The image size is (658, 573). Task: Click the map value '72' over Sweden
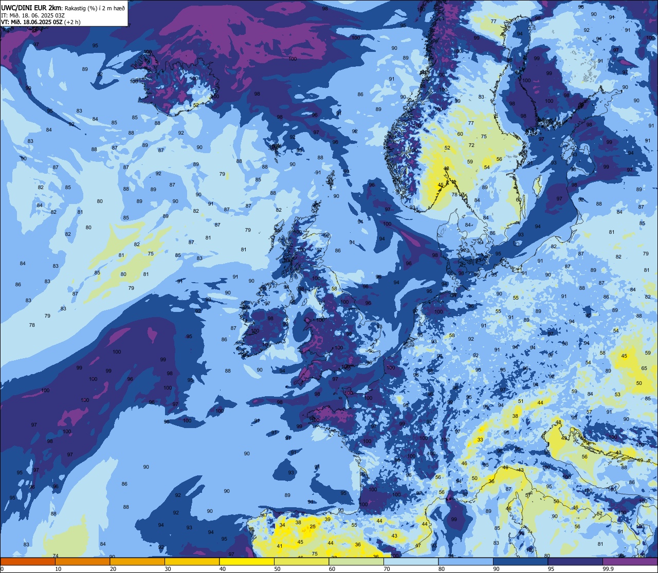pyautogui.click(x=471, y=145)
